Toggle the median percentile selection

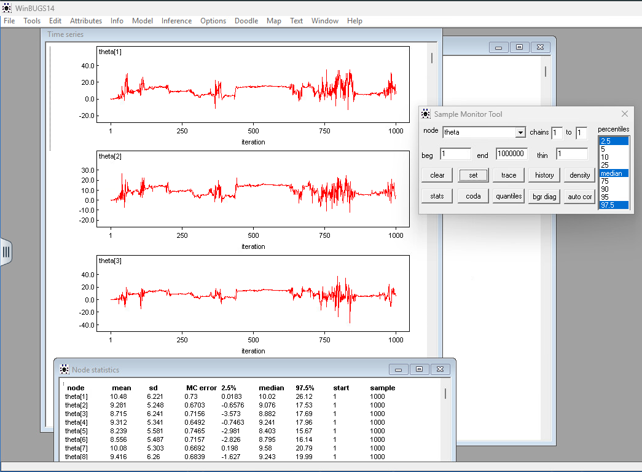point(613,173)
